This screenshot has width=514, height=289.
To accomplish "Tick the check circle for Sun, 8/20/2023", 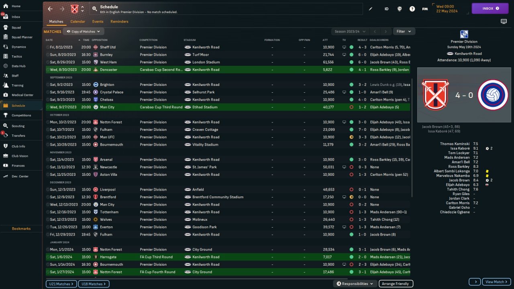I will click(48, 55).
